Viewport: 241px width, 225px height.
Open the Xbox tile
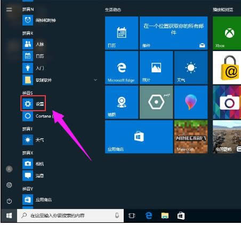pos(227,33)
